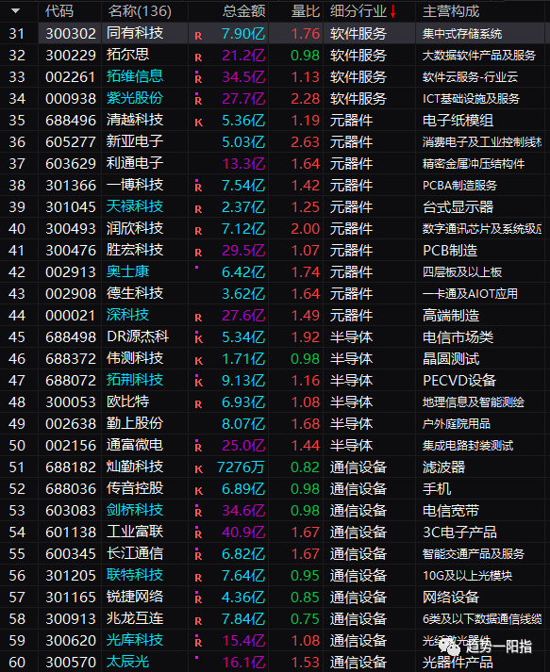Click the R marker on 欧比特 row
Image resolution: width=550 pixels, height=672 pixels.
point(198,404)
